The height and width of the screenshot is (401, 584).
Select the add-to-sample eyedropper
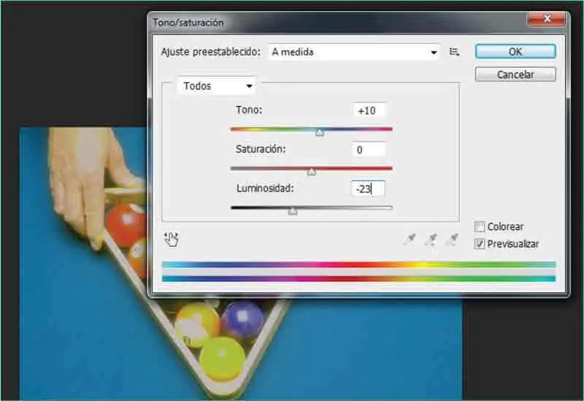tap(431, 240)
